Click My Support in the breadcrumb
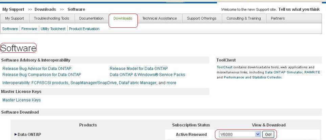Viewport: 326px width, 140px height. click(13, 9)
